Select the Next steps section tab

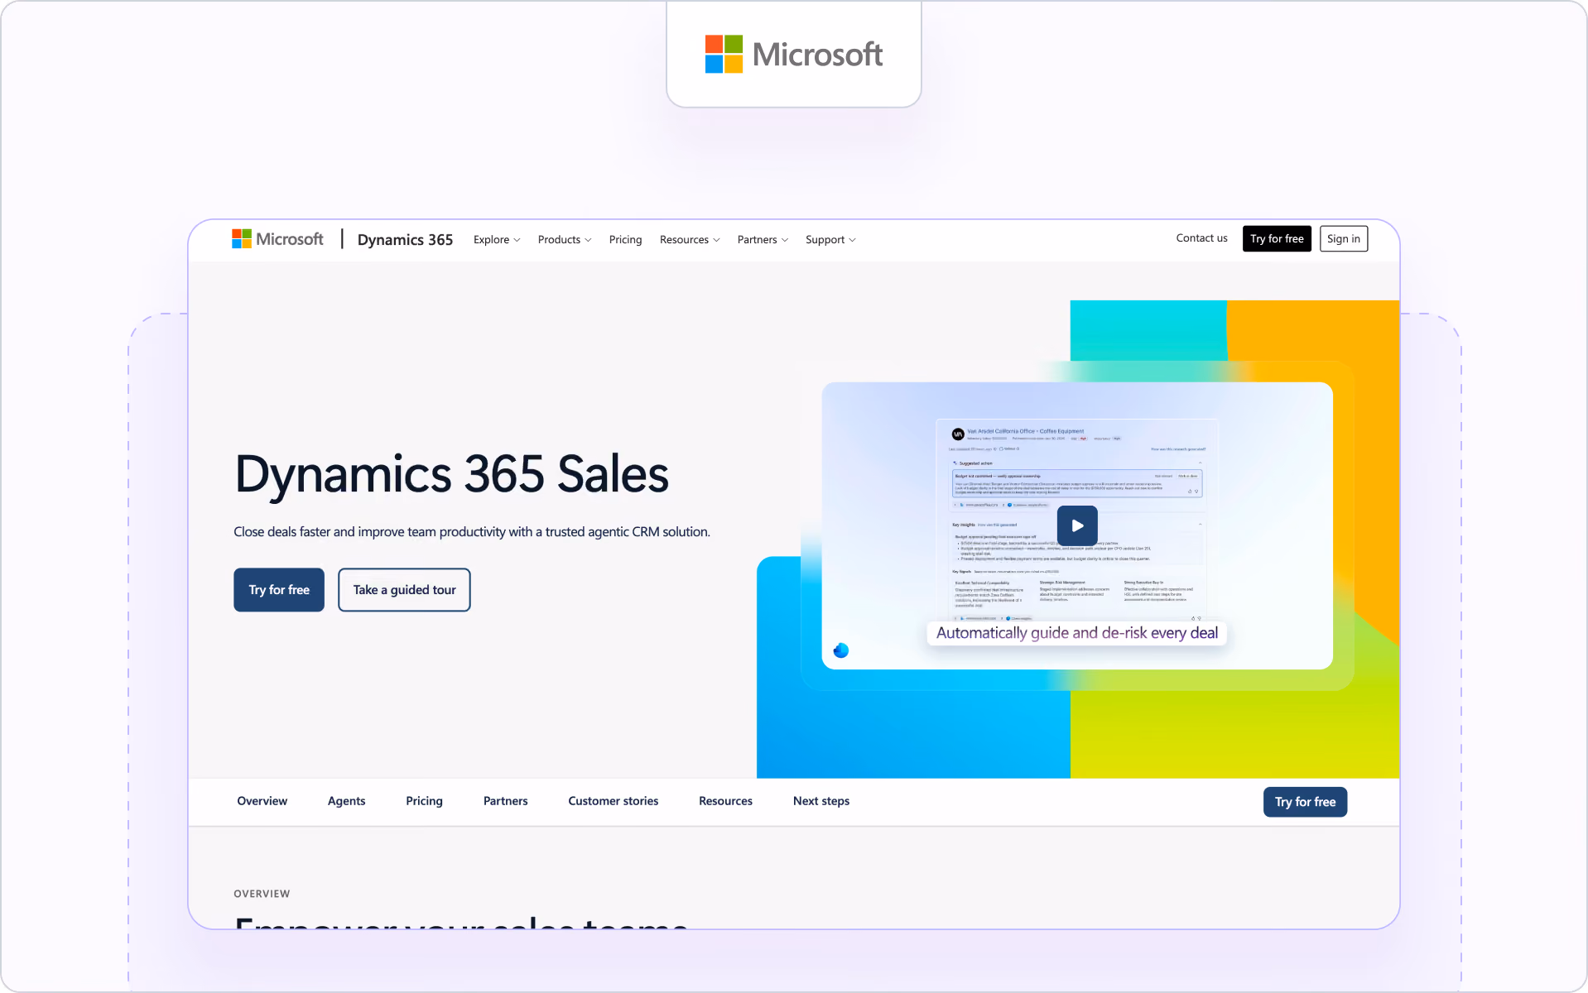(821, 801)
